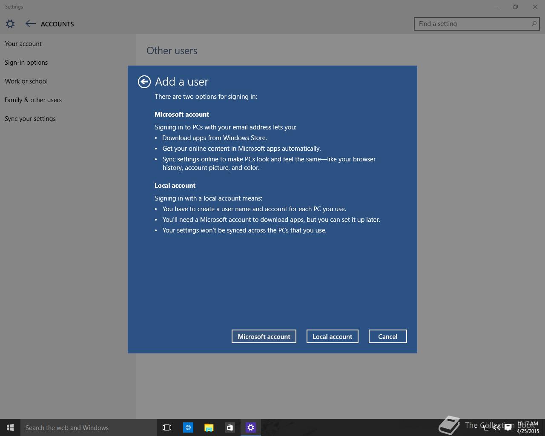Click the 'Local account' heading text
Viewport: 545px width, 436px height.
[175, 186]
